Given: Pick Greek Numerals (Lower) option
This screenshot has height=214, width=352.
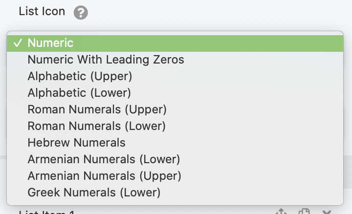Looking at the screenshot, I should pos(94,193).
